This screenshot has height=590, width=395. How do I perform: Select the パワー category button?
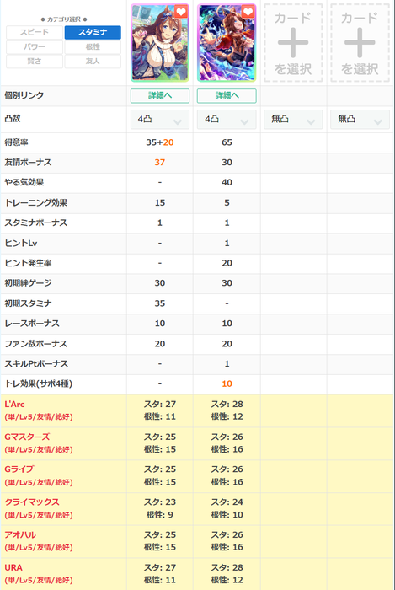[x=35, y=47]
